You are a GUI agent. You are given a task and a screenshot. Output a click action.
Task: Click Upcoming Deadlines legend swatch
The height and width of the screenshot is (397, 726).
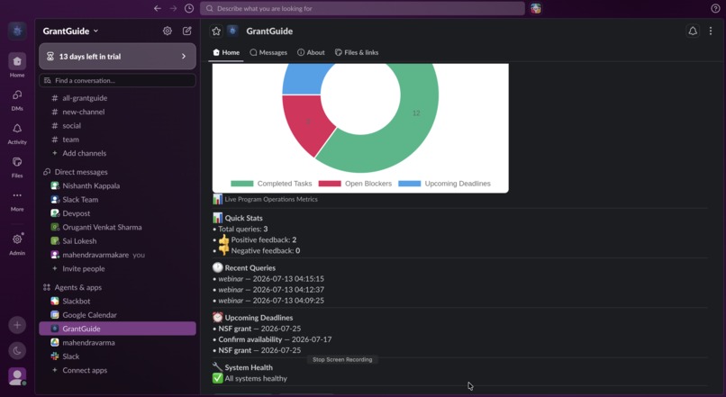click(x=409, y=184)
